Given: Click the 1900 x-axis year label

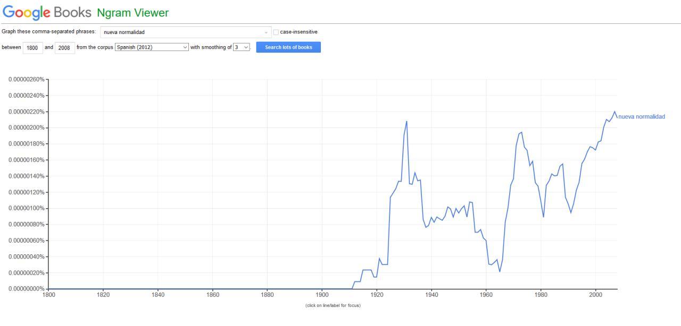Looking at the screenshot, I should (x=322, y=294).
